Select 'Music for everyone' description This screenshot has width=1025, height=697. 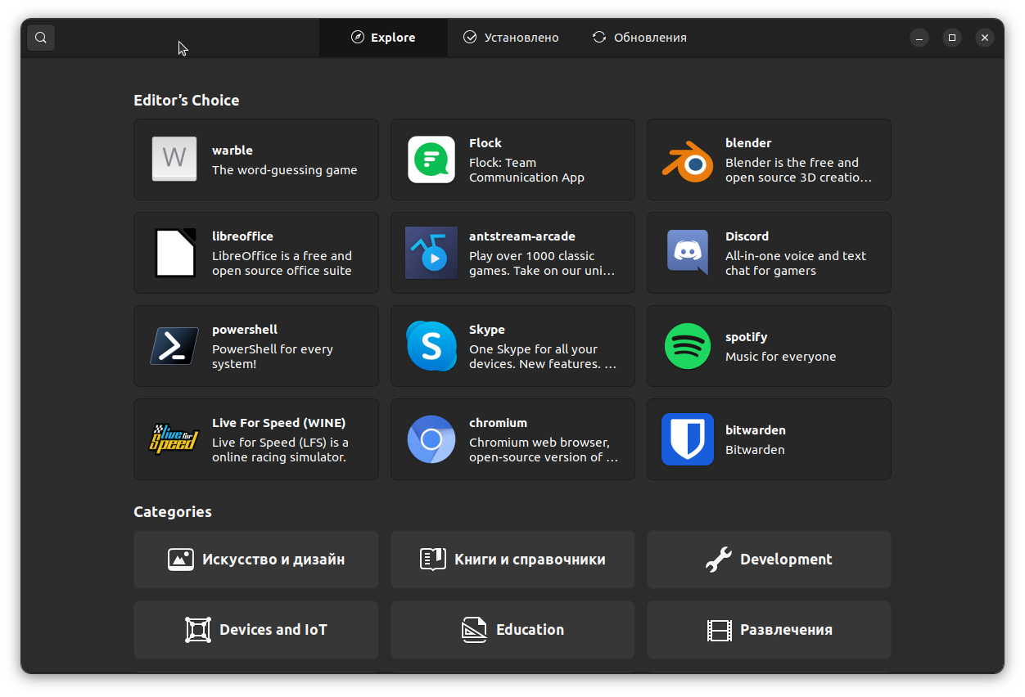coord(781,357)
